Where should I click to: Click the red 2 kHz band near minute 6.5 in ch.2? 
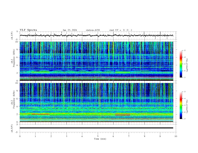(x=122, y=115)
